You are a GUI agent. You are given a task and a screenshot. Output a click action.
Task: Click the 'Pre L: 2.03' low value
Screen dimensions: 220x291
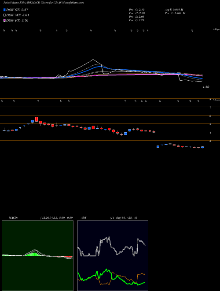pyautogui.click(x=137, y=17)
